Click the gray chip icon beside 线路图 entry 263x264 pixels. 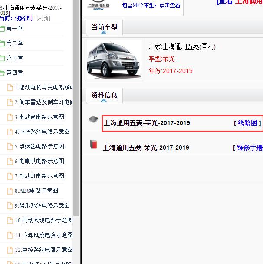[93, 119]
